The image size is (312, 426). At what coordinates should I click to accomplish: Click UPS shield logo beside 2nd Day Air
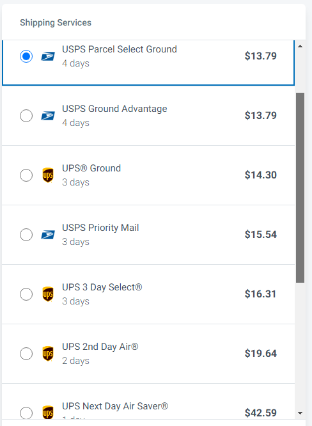click(x=48, y=354)
